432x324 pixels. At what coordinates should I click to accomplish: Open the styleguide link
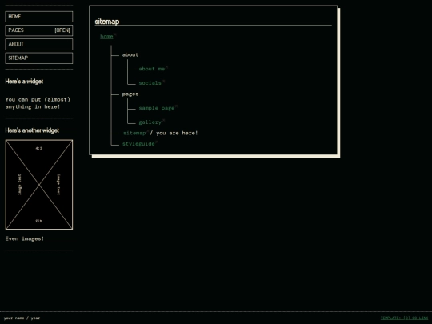tap(138, 144)
